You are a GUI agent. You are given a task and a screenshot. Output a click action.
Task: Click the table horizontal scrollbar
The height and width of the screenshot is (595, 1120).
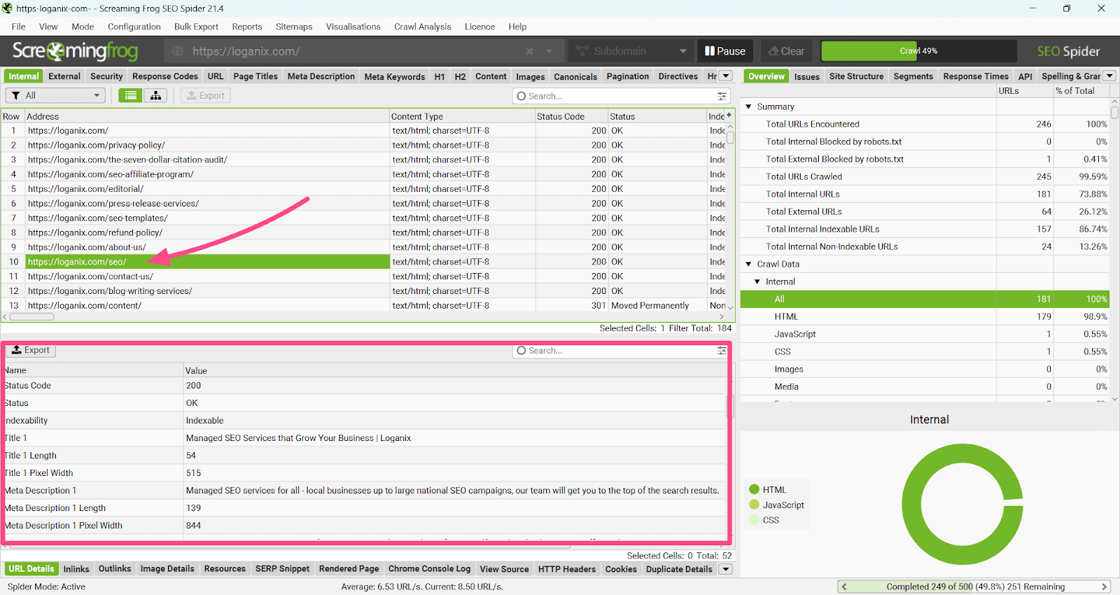(31, 316)
